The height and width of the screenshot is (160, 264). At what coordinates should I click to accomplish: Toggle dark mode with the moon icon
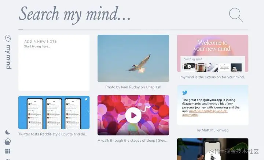pyautogui.click(x=8, y=132)
